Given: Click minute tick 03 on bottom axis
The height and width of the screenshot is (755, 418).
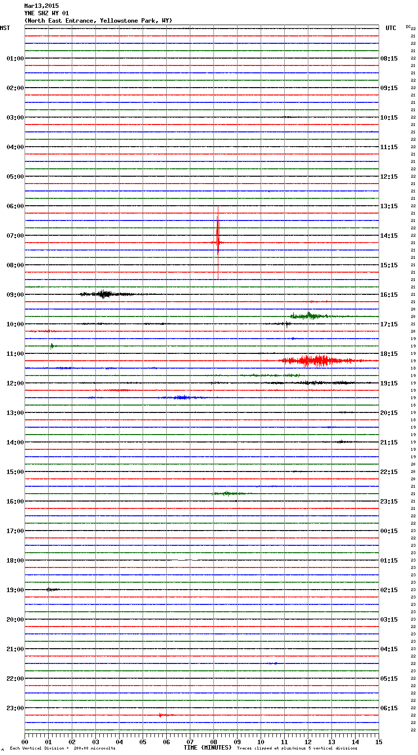Looking at the screenshot, I should (x=96, y=742).
